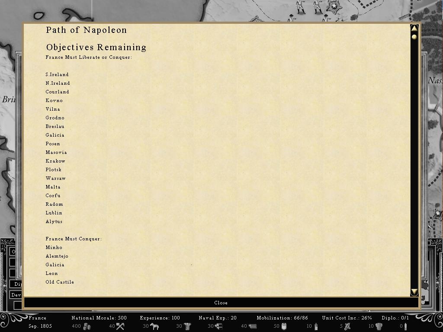Click the scroll up arrow in objectives window

pyautogui.click(x=414, y=28)
